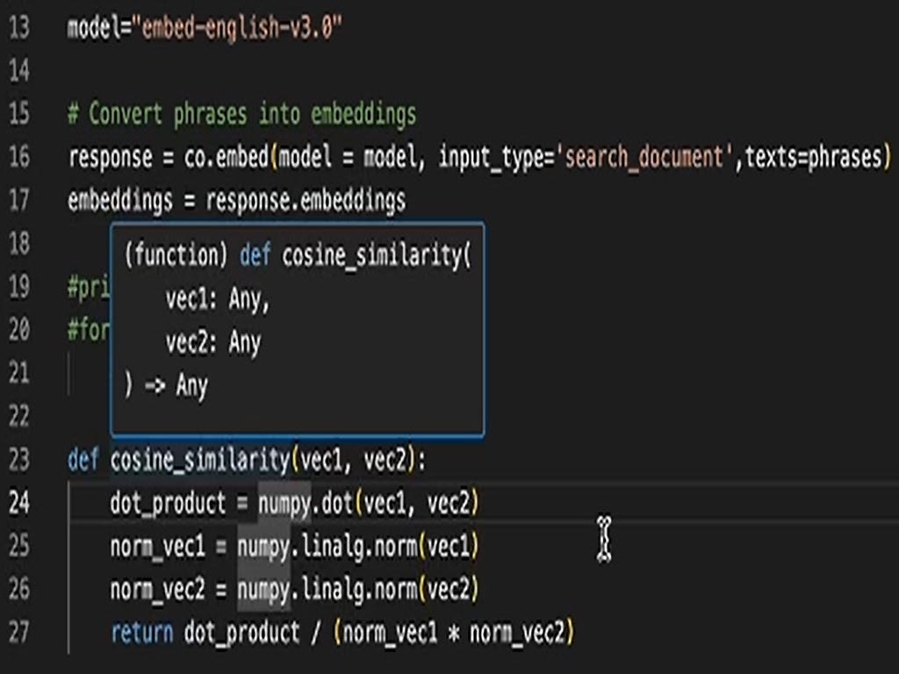This screenshot has width=899, height=674.
Task: Place cursor on dot_product variable on line 24
Action: click(168, 504)
